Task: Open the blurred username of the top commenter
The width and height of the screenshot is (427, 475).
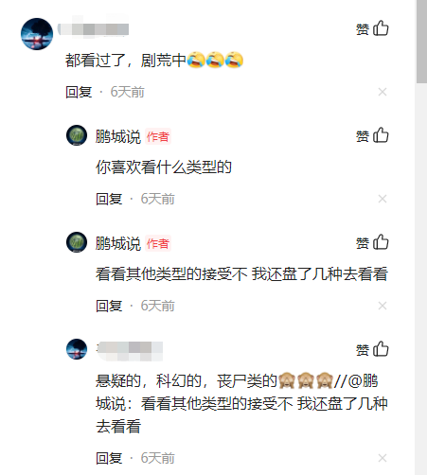Action: [93, 29]
